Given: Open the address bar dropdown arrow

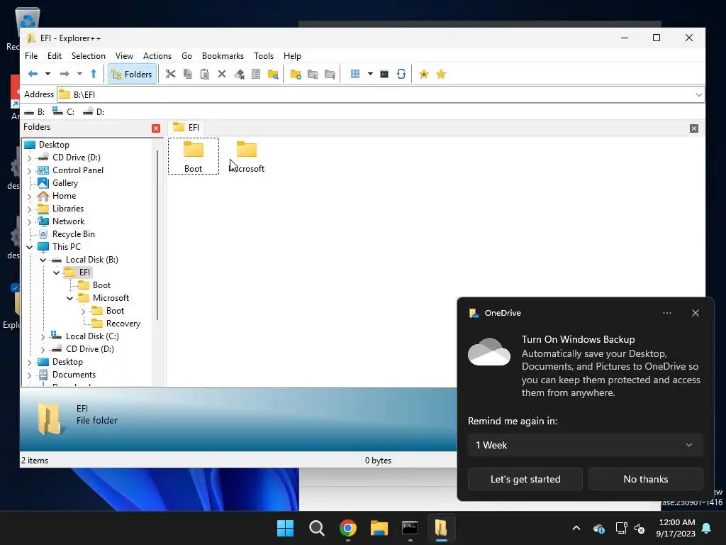Looking at the screenshot, I should tap(698, 95).
